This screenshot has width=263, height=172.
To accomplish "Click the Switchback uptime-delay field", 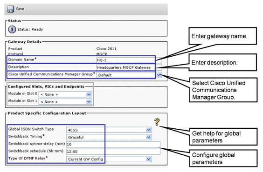I will point(113,144).
